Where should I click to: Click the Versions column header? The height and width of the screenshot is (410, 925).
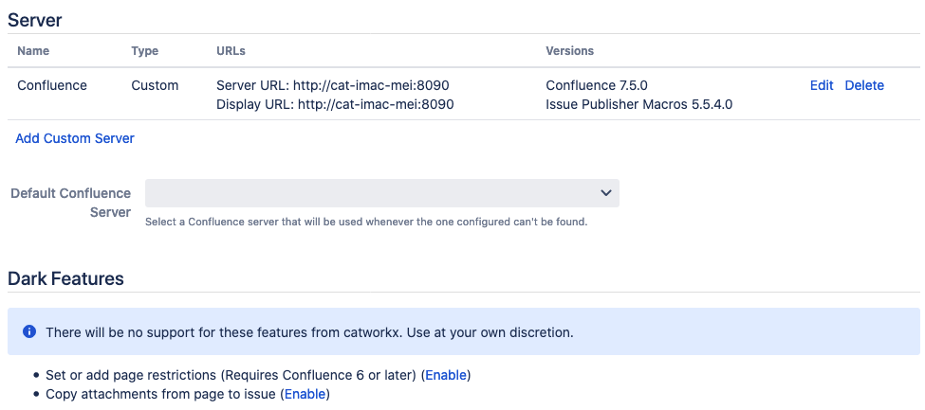point(570,51)
